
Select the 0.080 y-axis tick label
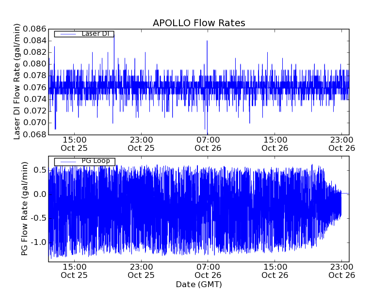(x=34, y=64)
